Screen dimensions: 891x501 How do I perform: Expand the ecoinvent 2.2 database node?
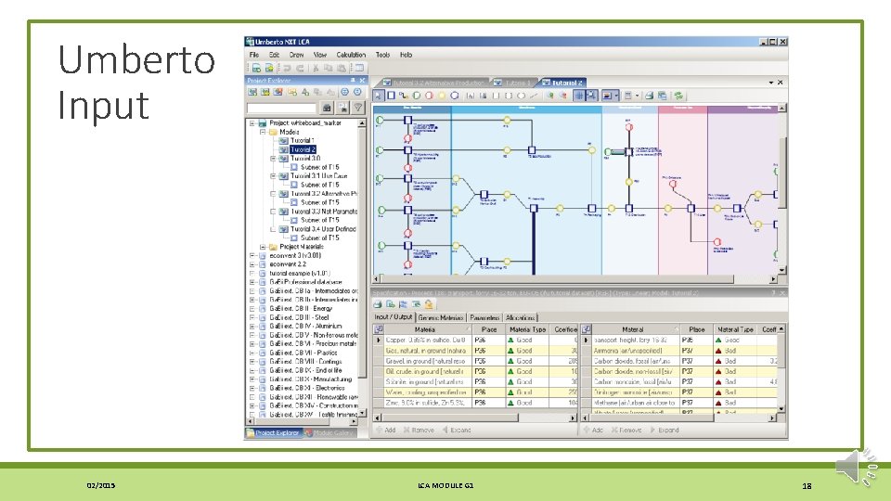pyautogui.click(x=252, y=264)
